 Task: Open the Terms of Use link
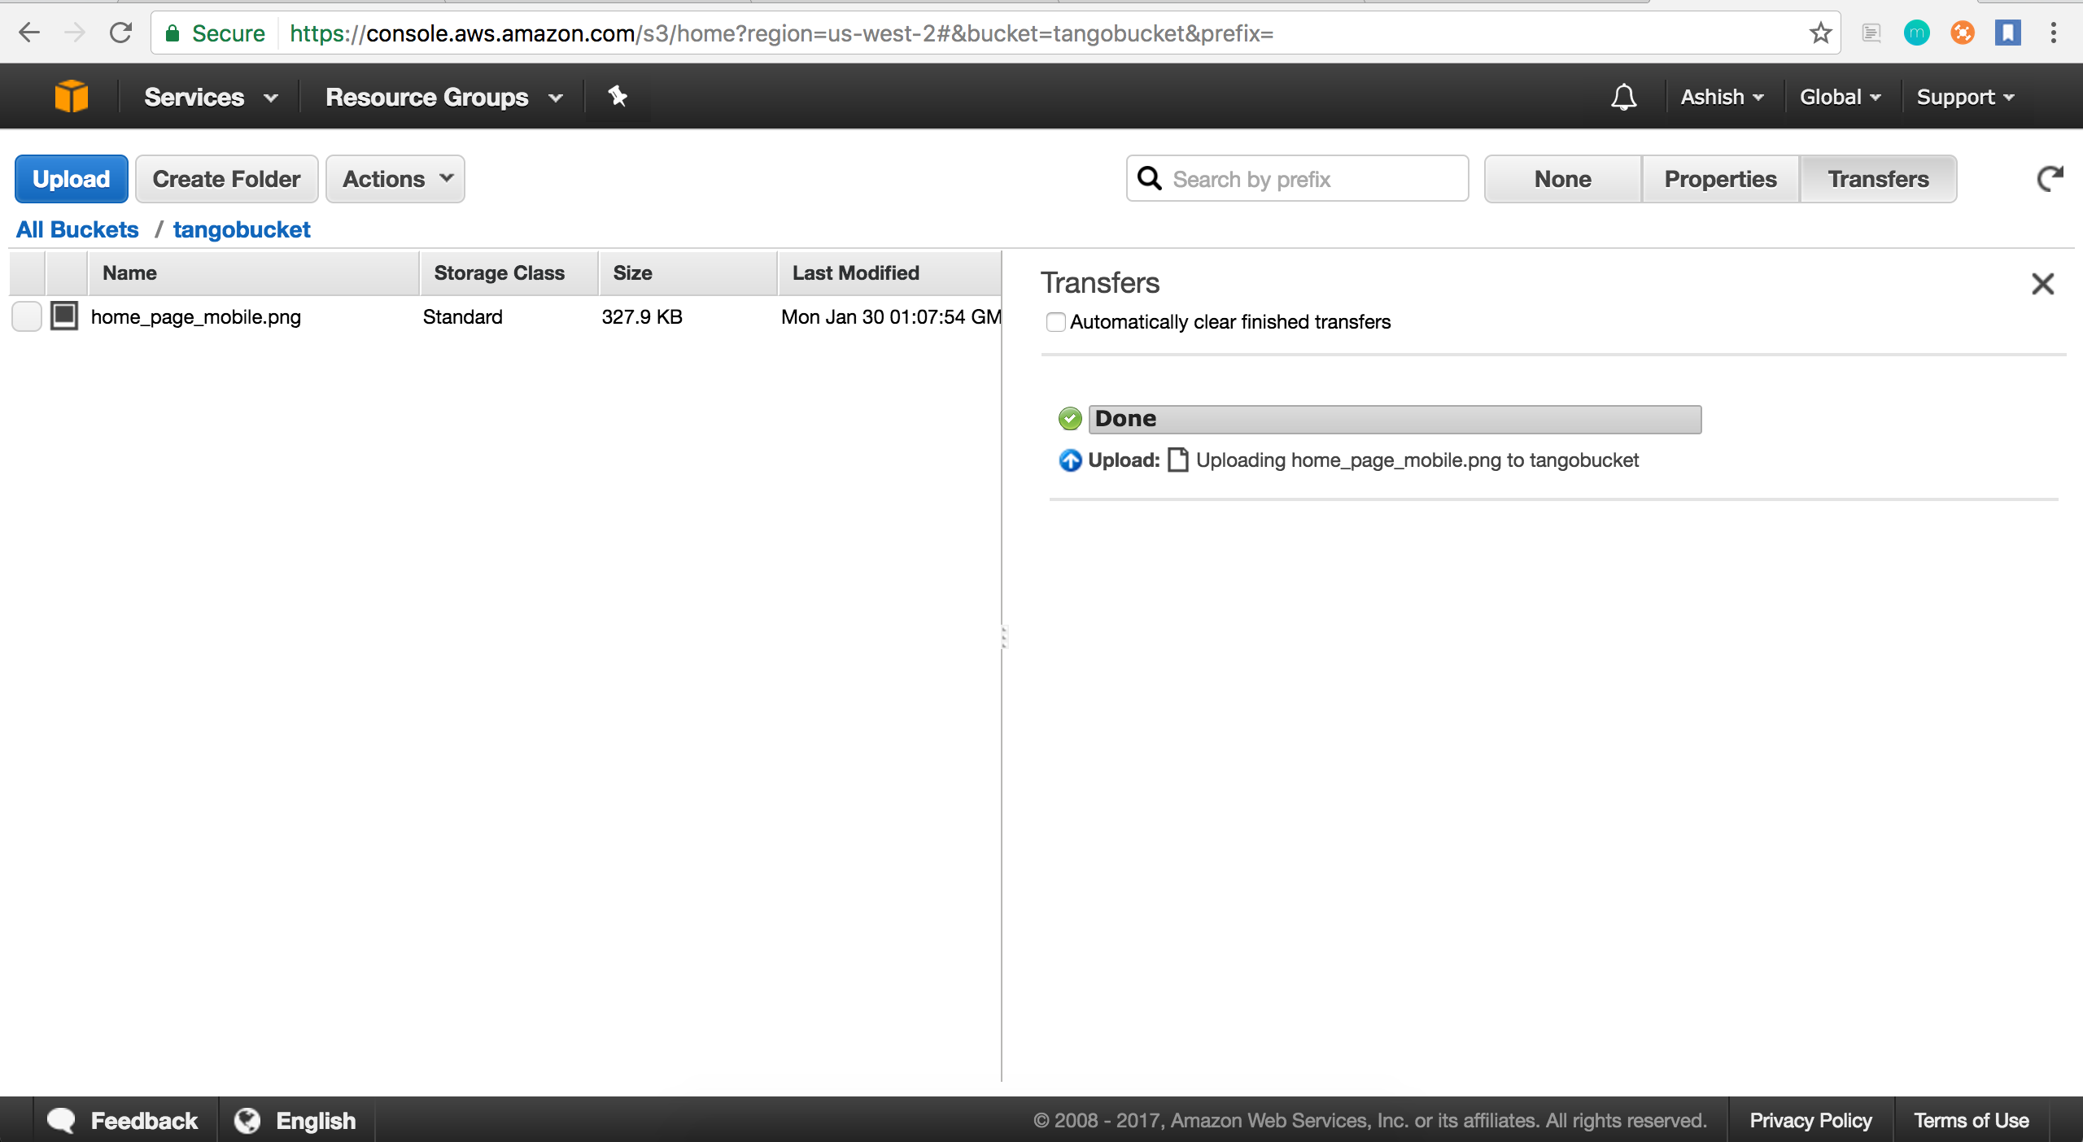[1971, 1120]
